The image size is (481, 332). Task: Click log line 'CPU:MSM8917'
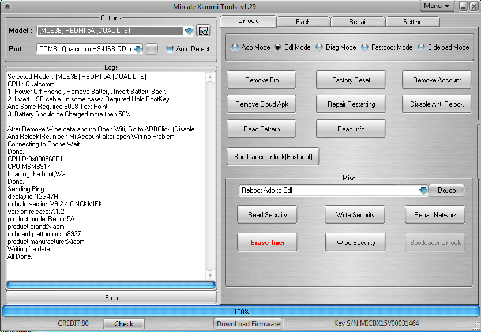29,167
